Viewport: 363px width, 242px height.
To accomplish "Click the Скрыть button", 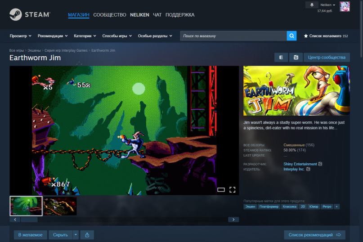I will click(60, 235).
